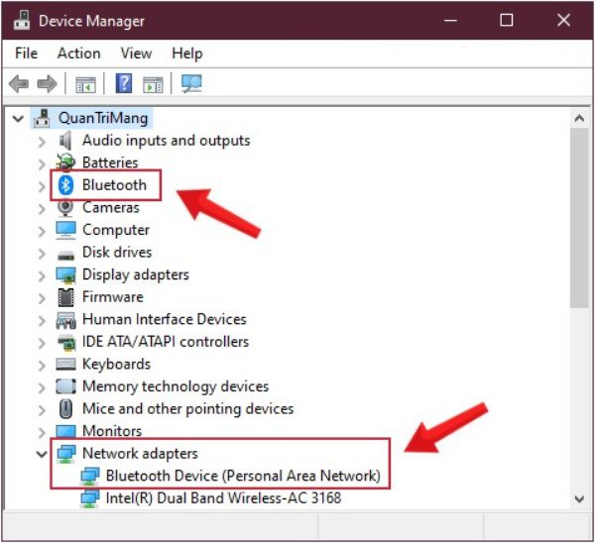Click the Device Manager title bar app icon
595x543 pixels.
coord(22,20)
